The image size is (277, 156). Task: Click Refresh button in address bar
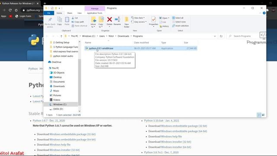pyautogui.click(x=221, y=36)
